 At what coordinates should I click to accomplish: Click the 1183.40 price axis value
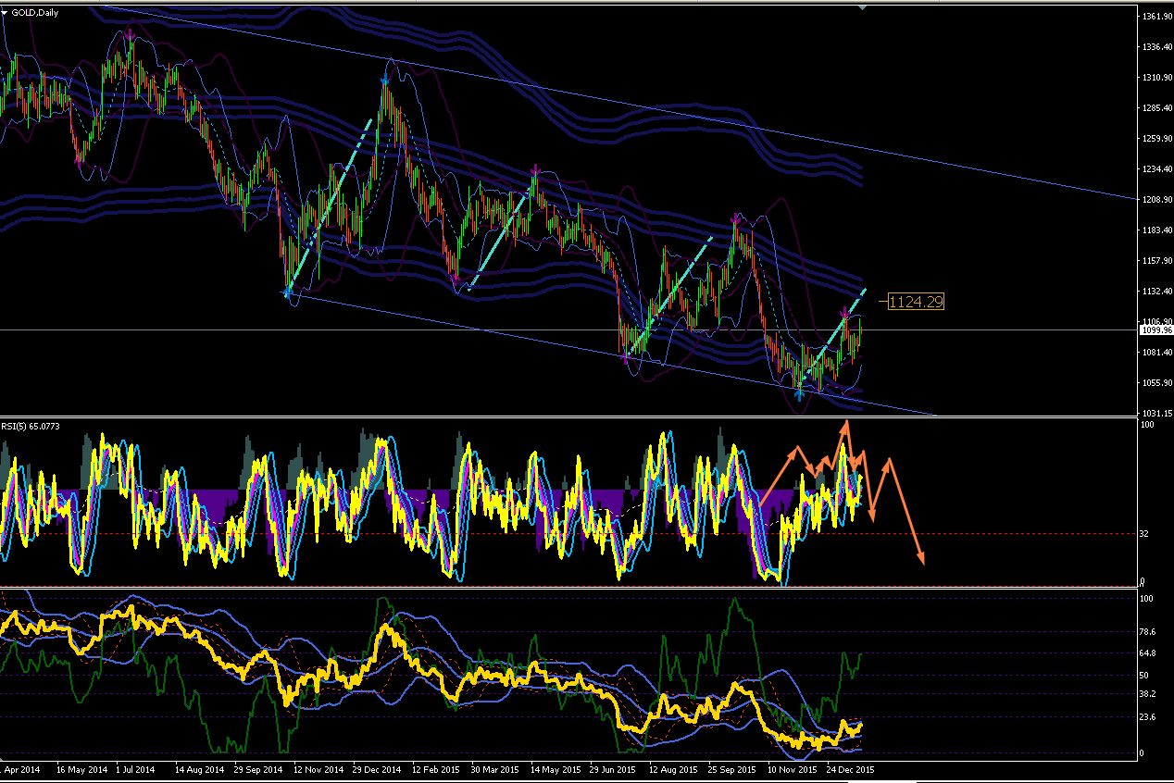1157,230
